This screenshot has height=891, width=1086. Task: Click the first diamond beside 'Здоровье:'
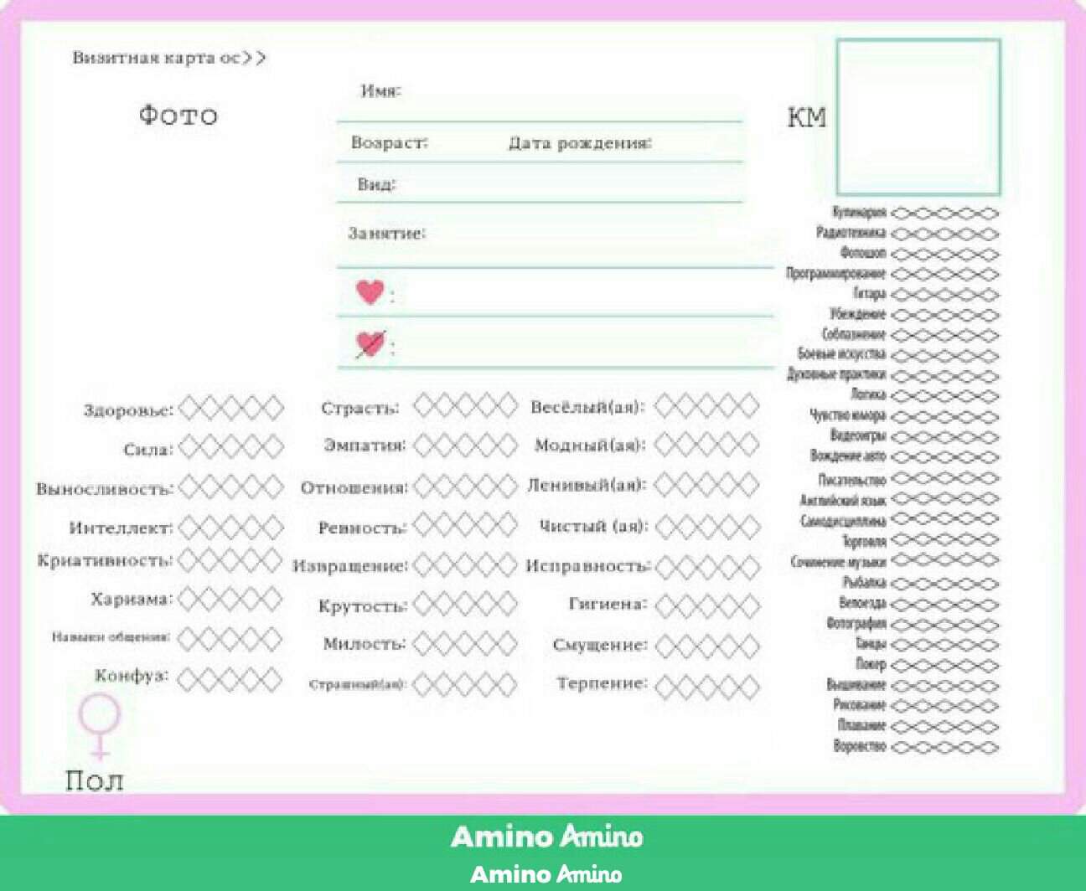coord(189,409)
